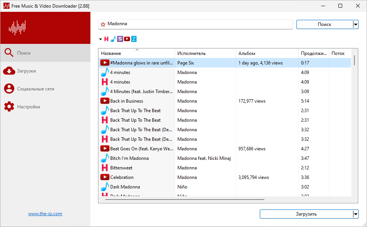Click the blue Z source icon
This screenshot has height=227, width=367.
coord(134,39)
